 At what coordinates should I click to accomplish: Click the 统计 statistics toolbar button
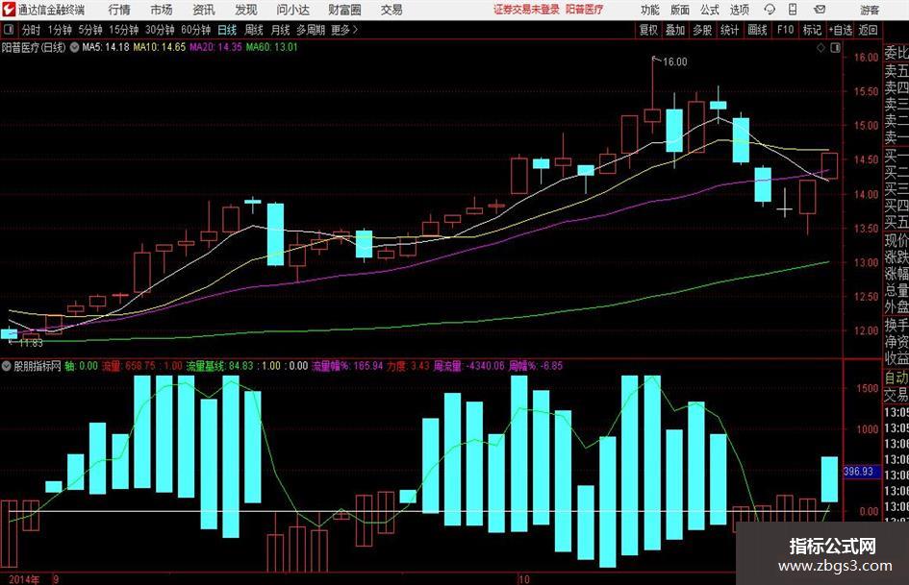(x=729, y=30)
